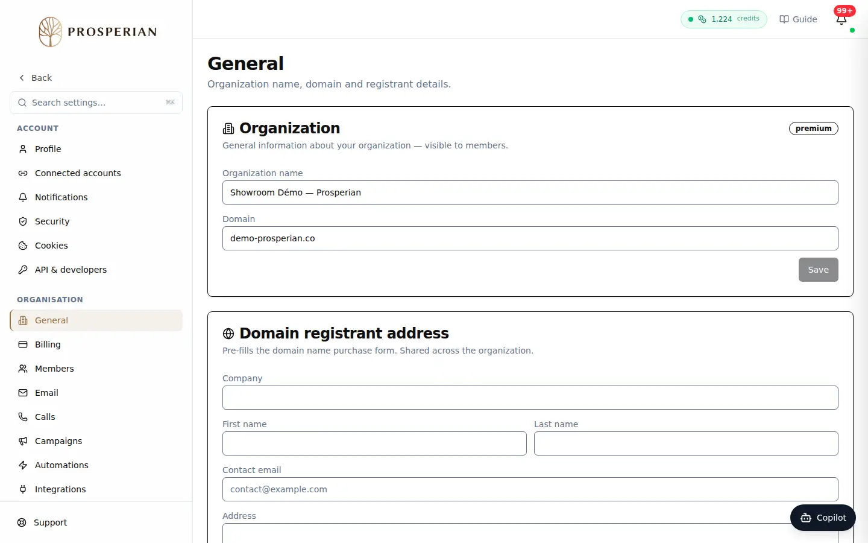Click the Members people icon

[x=23, y=369]
